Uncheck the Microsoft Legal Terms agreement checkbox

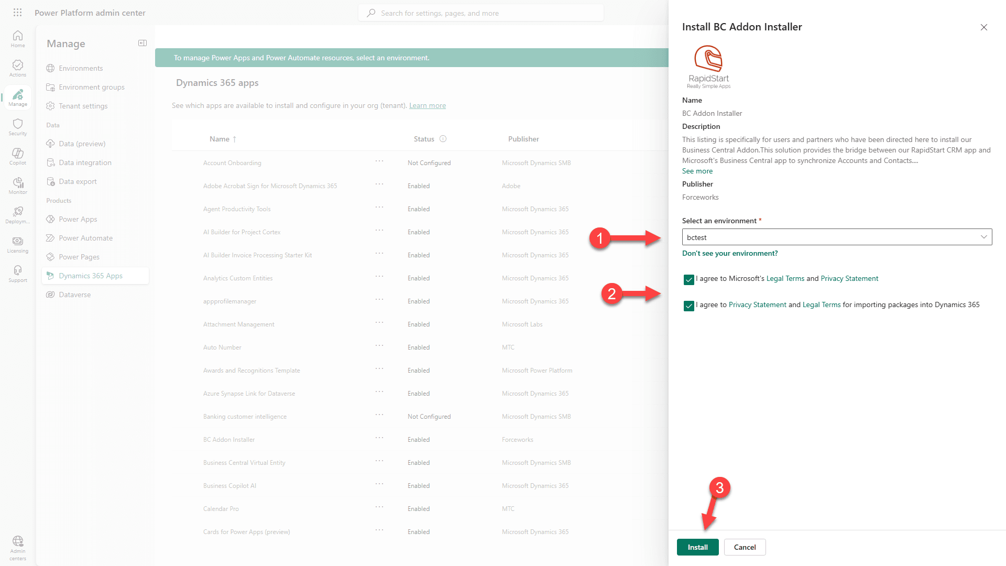(x=688, y=280)
